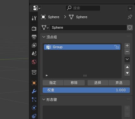Click the 选择 select button

point(98,83)
